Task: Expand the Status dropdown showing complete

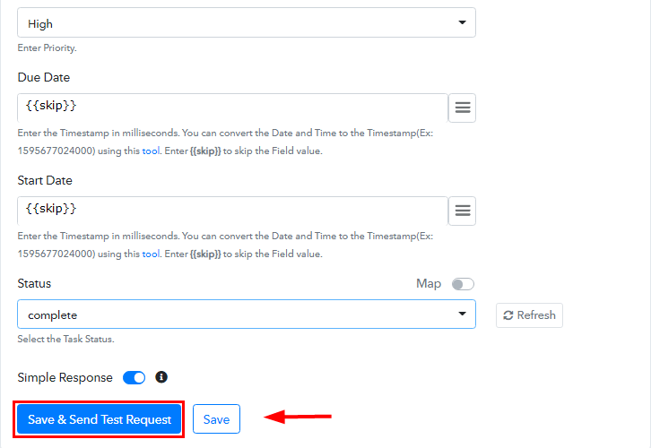Action: click(247, 314)
